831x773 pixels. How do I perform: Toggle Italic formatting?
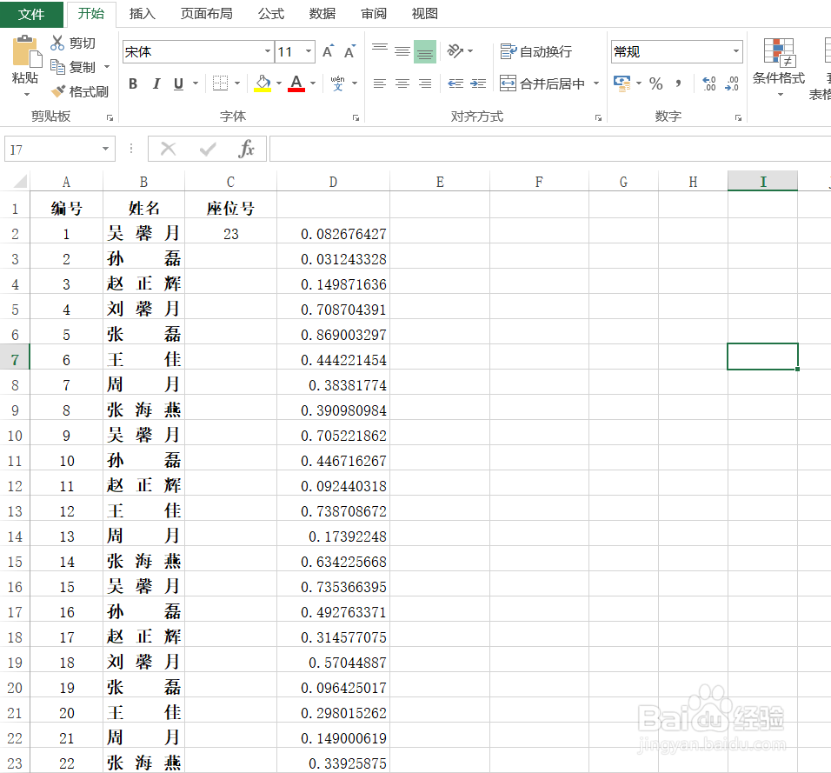[x=156, y=83]
